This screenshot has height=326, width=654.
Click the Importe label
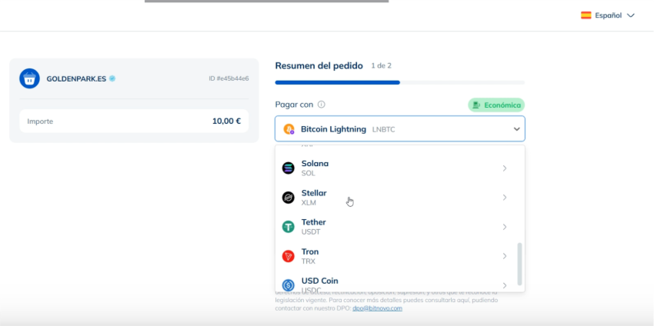tap(40, 121)
